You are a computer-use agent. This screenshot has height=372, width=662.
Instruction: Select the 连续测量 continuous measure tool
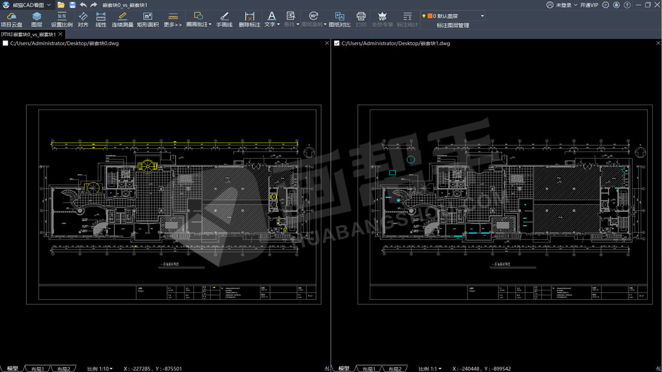(x=123, y=20)
